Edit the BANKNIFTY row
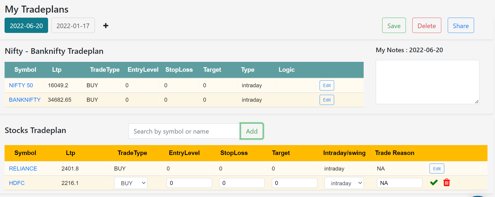 (327, 100)
